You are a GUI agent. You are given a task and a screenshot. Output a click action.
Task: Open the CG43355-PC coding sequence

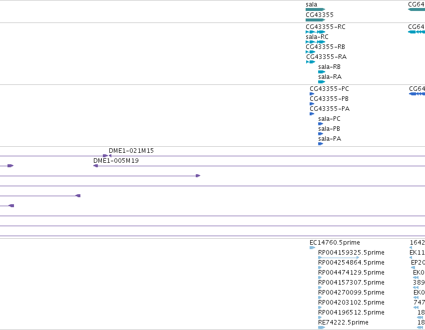click(329, 88)
